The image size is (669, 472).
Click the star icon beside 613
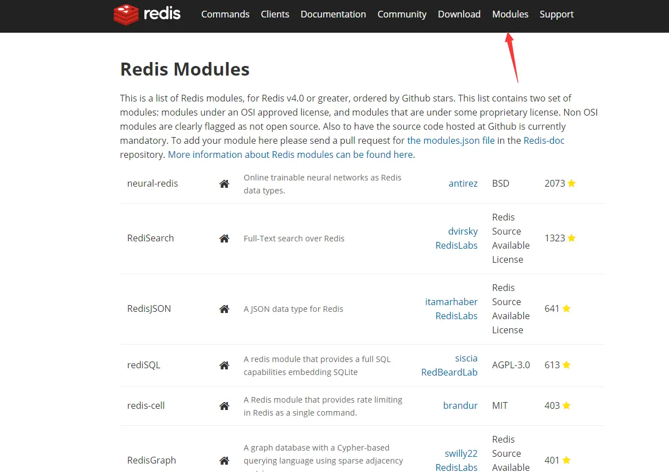[x=566, y=364]
